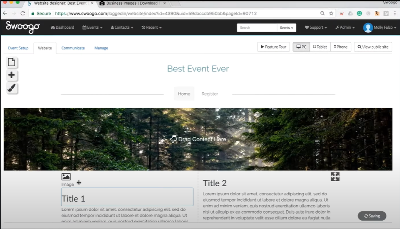The image size is (400, 229).
Task: Switch to Business Images browser tab
Action: tap(132, 3)
